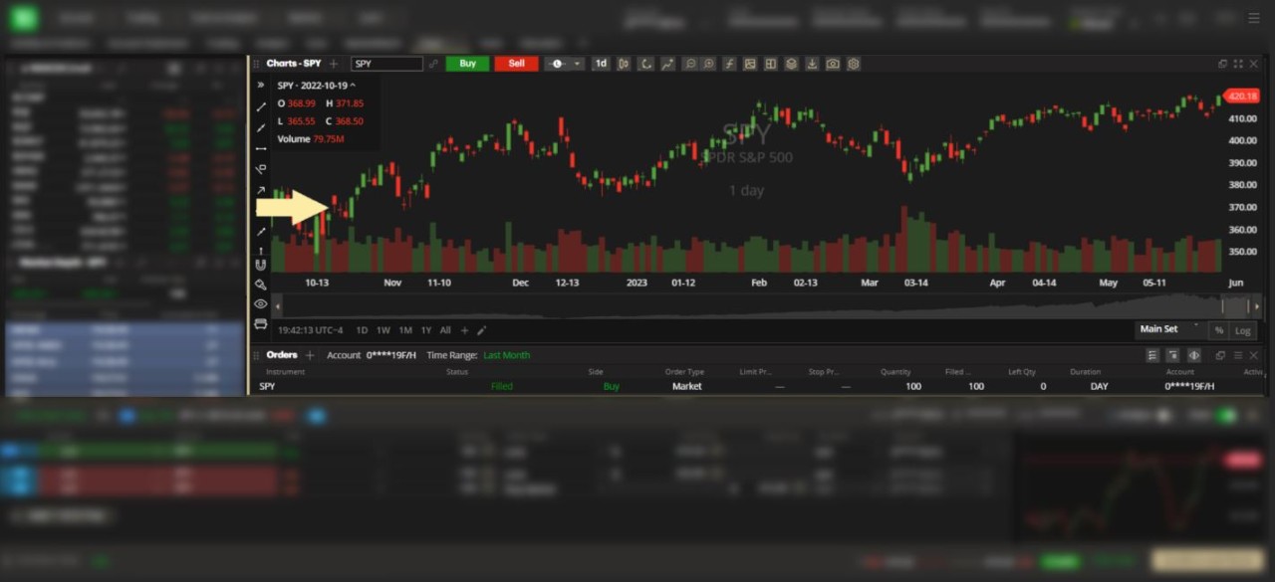The image size is (1275, 582).
Task: Select the All range button
Action: [445, 330]
